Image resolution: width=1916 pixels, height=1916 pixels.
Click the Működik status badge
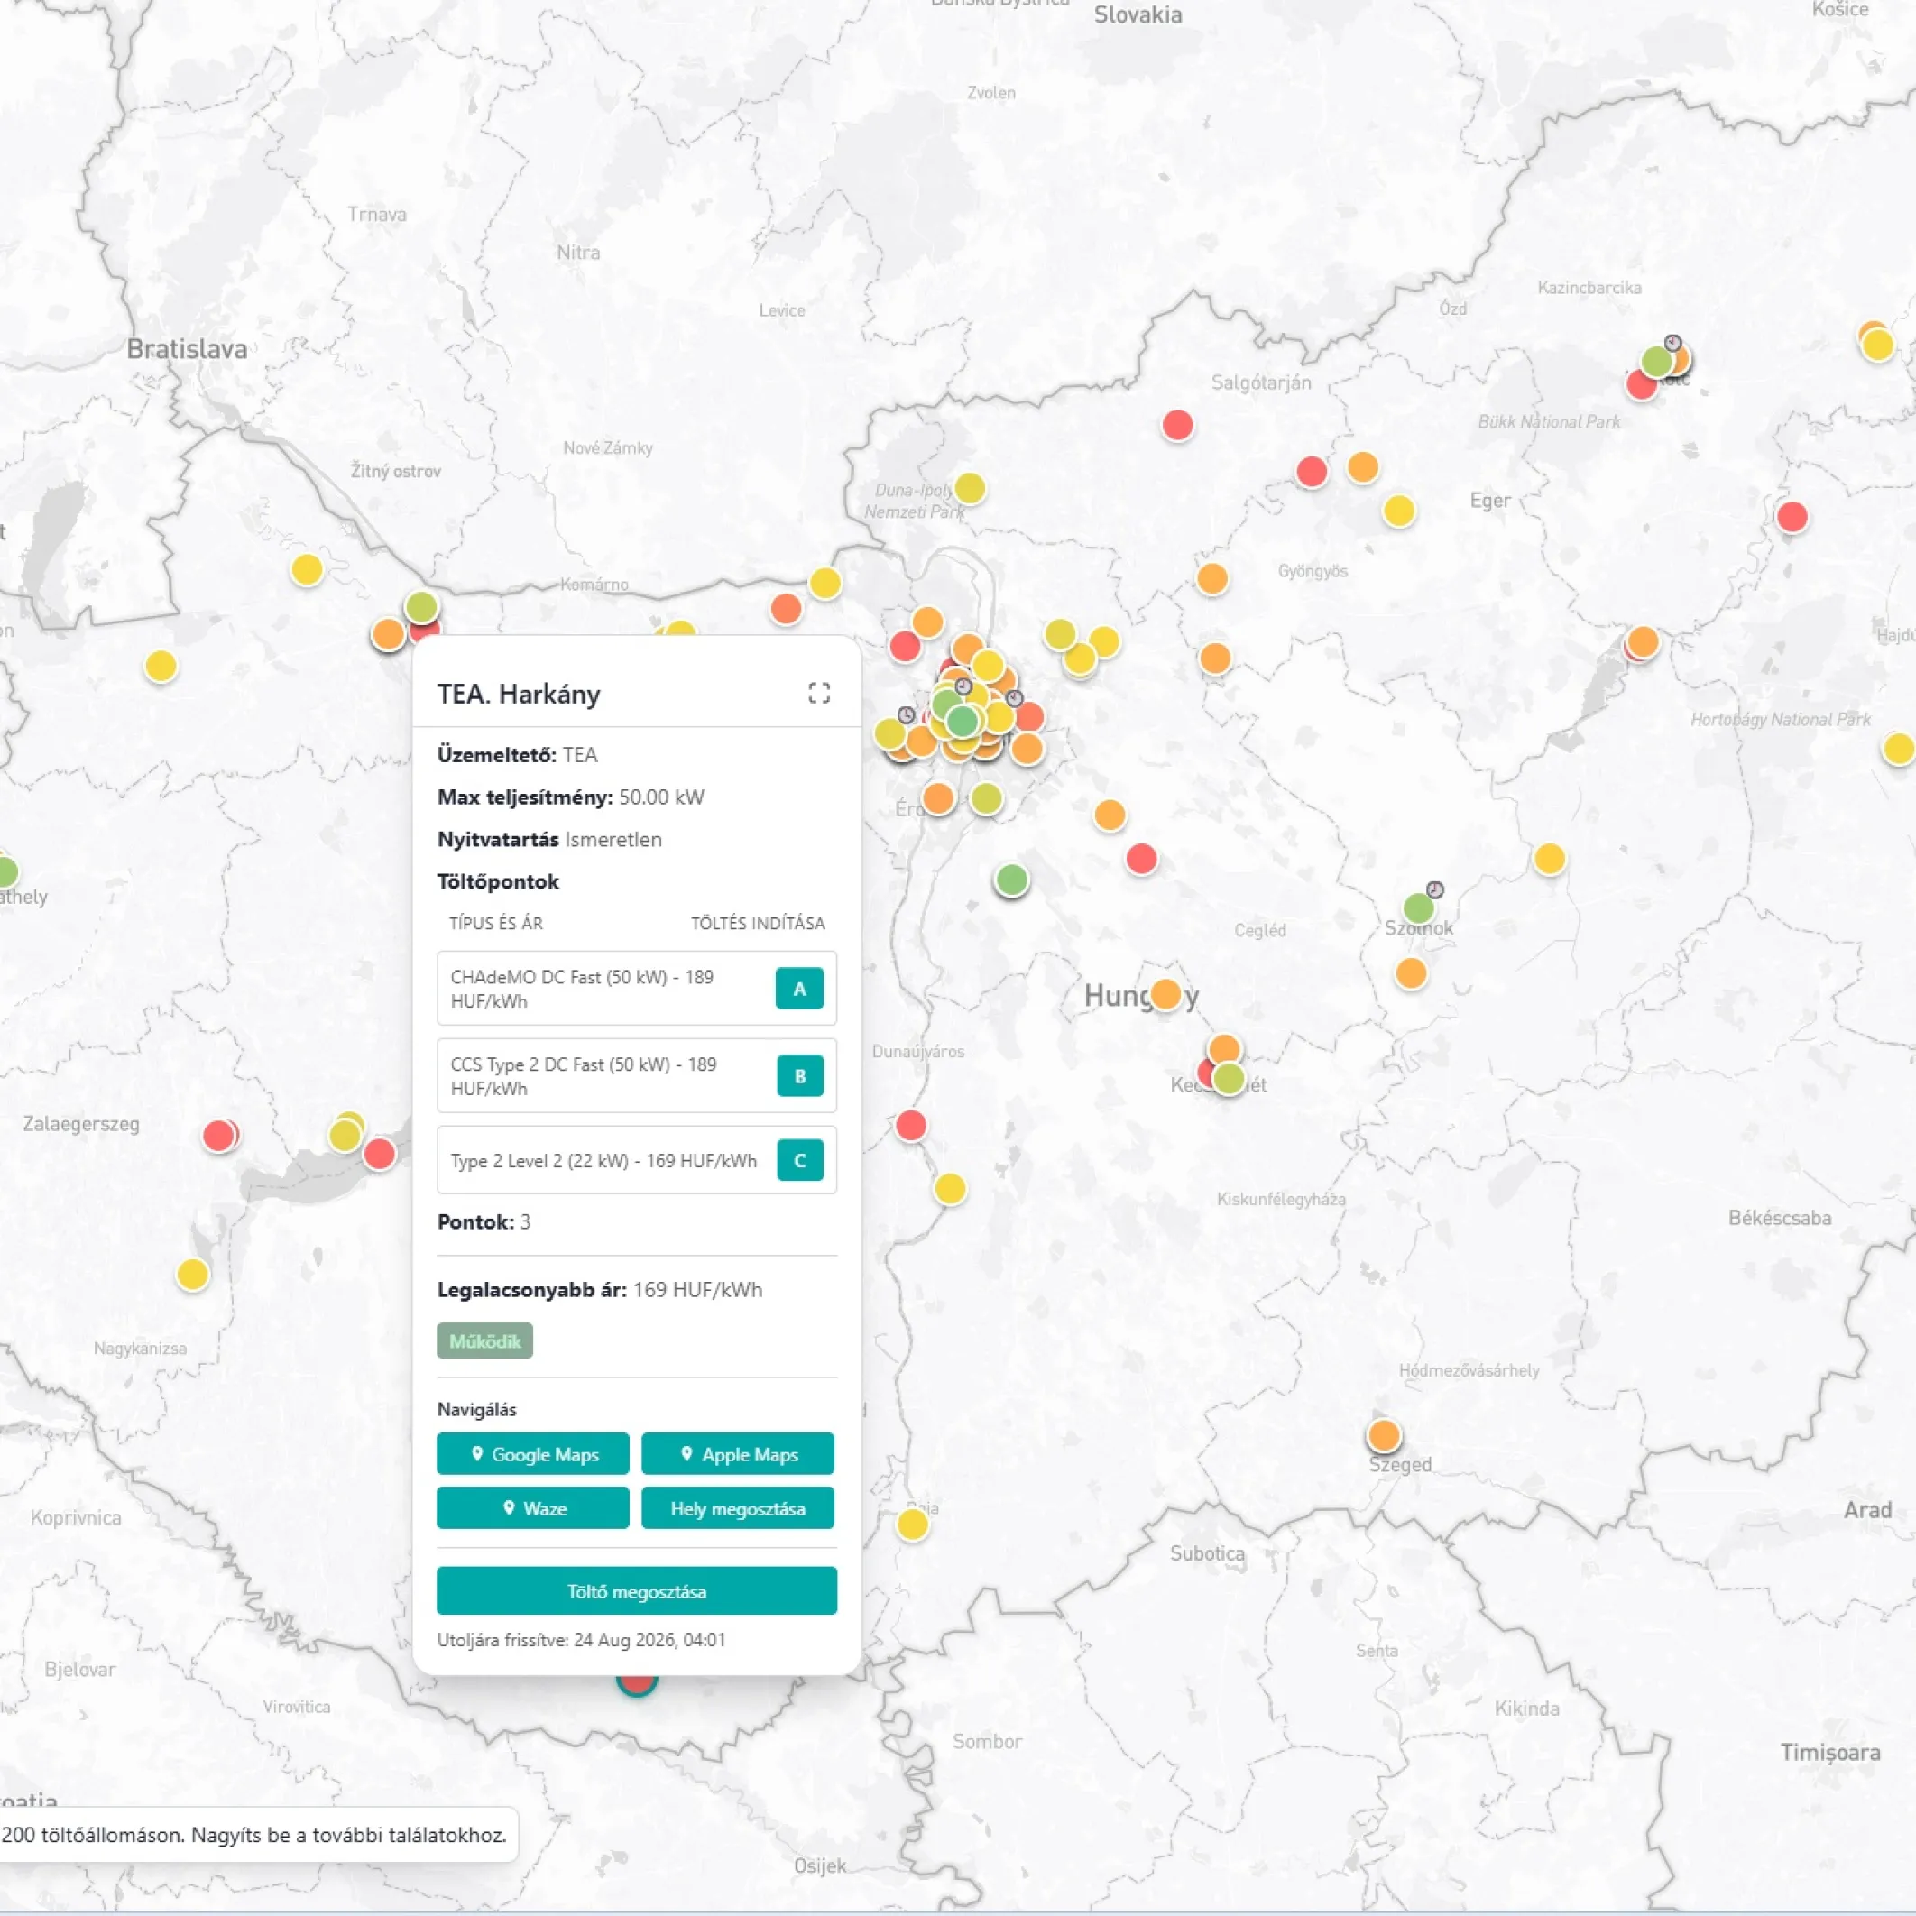[x=485, y=1340]
